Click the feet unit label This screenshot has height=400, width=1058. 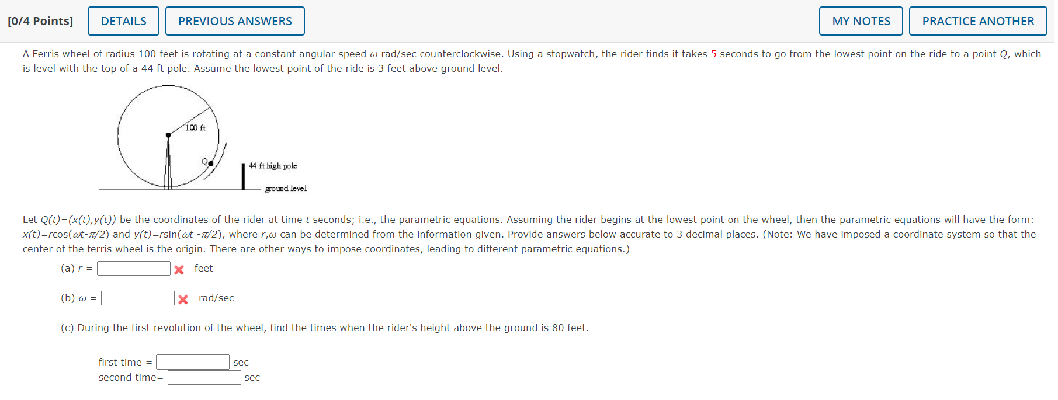204,268
